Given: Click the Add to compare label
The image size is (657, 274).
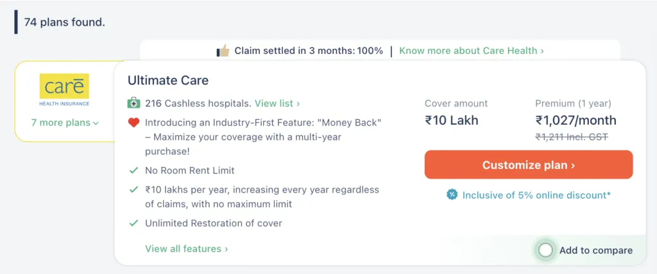Looking at the screenshot, I should point(595,250).
